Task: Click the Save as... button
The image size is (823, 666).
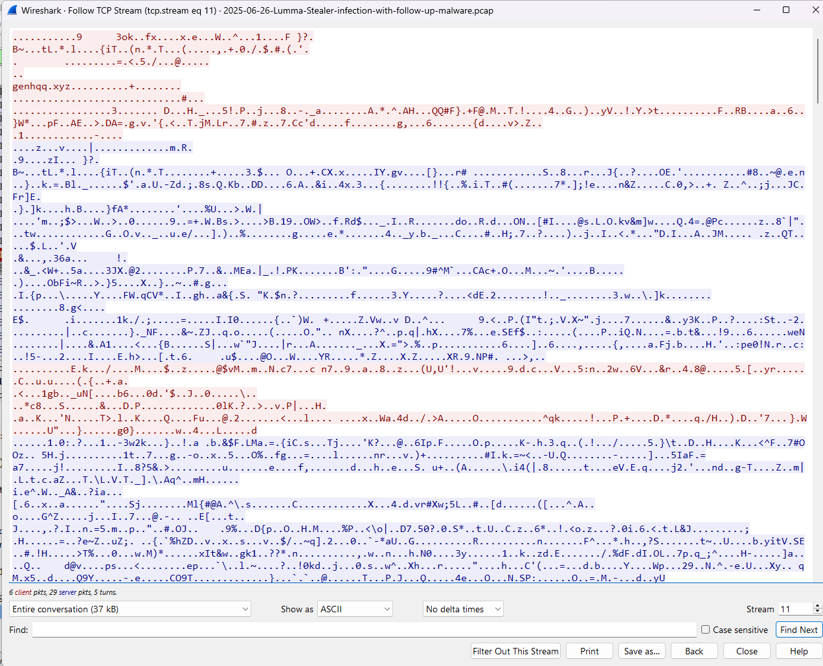Action: click(x=642, y=651)
